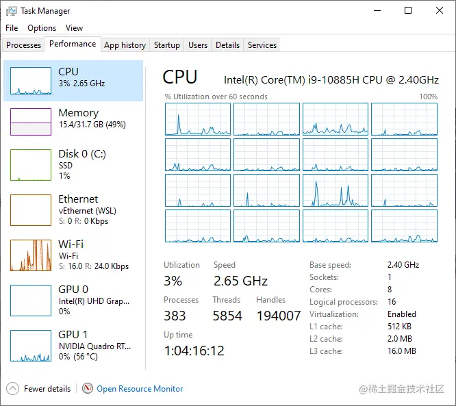Click the L1 cache 512 KB value

pyautogui.click(x=399, y=327)
